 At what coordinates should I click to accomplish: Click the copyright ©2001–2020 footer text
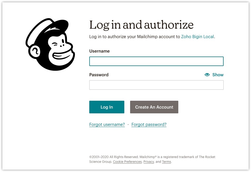point(113,157)
